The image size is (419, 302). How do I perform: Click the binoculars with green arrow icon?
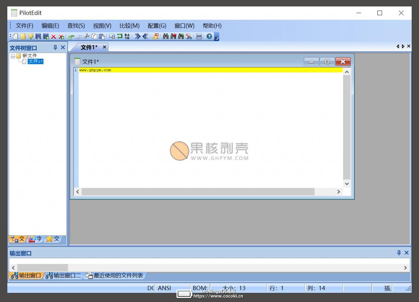tap(181, 36)
